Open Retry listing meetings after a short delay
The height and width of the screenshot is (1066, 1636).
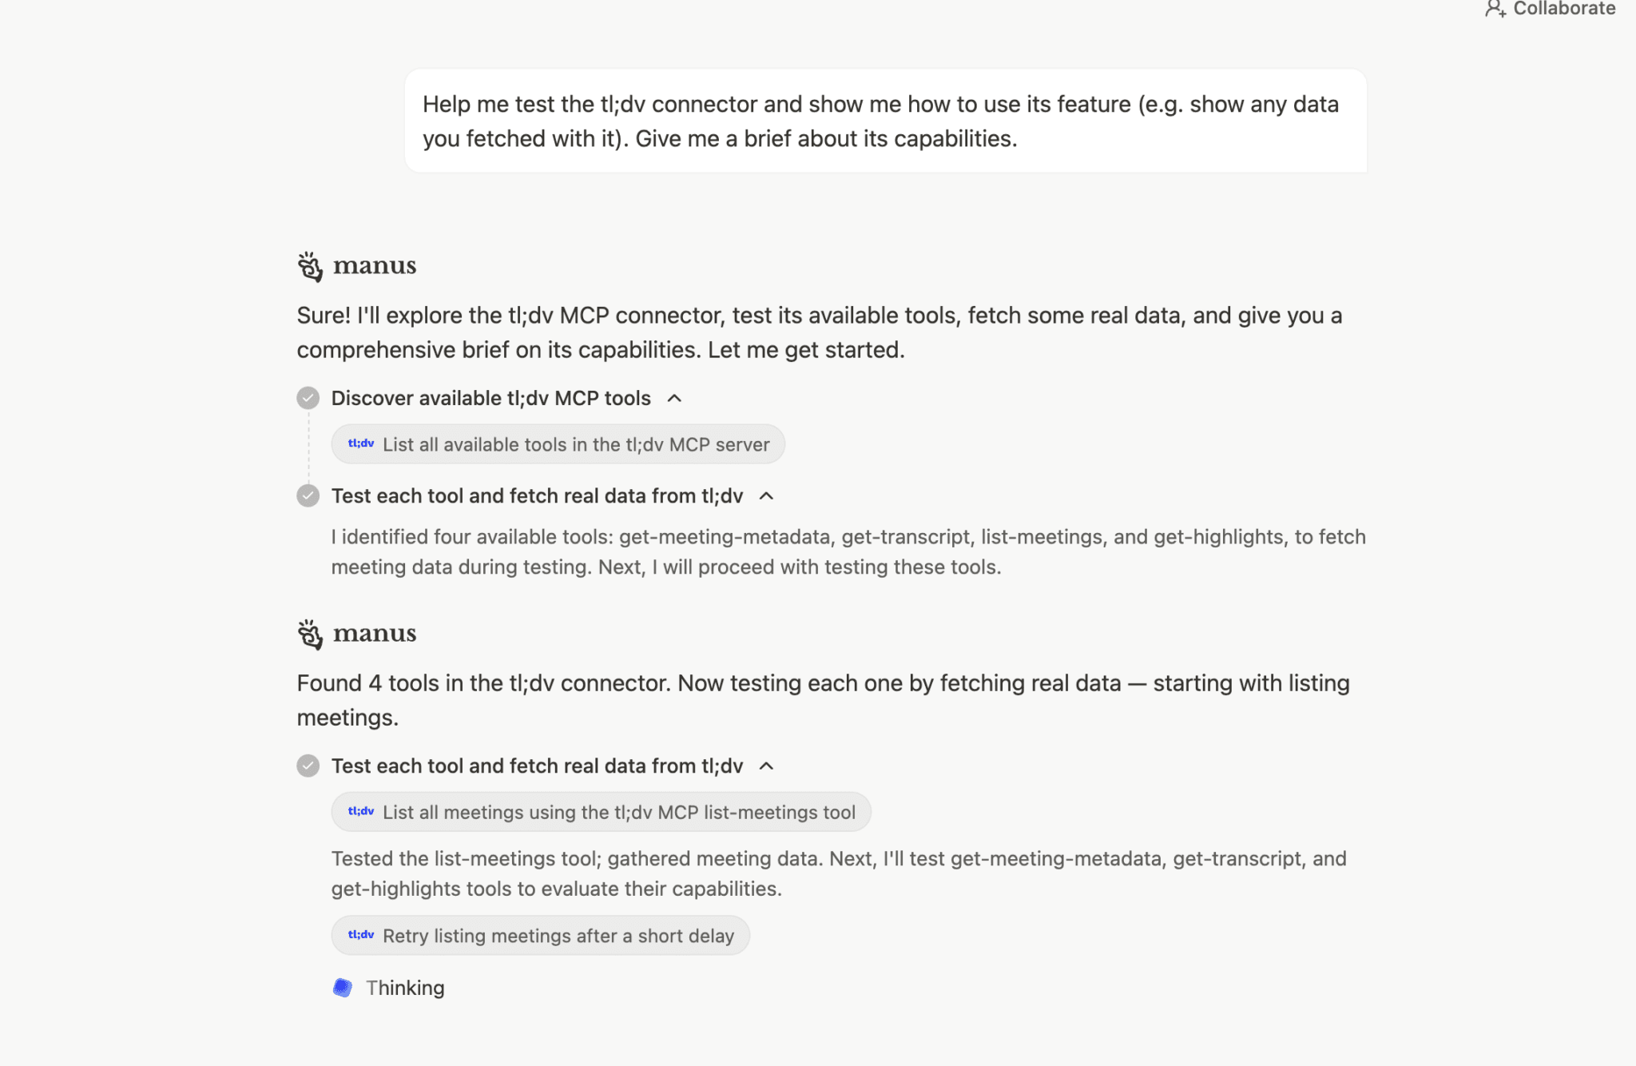click(558, 936)
